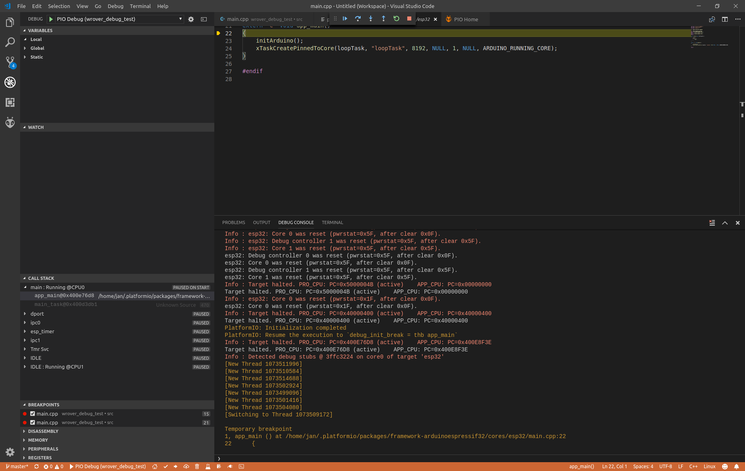Open the Extensions view
Image resolution: width=745 pixels, height=471 pixels.
(10, 102)
